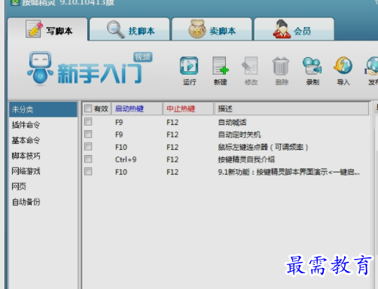This screenshot has width=378, height=289.
Task: Select the 自动备份 category
Action: pyautogui.click(x=26, y=202)
